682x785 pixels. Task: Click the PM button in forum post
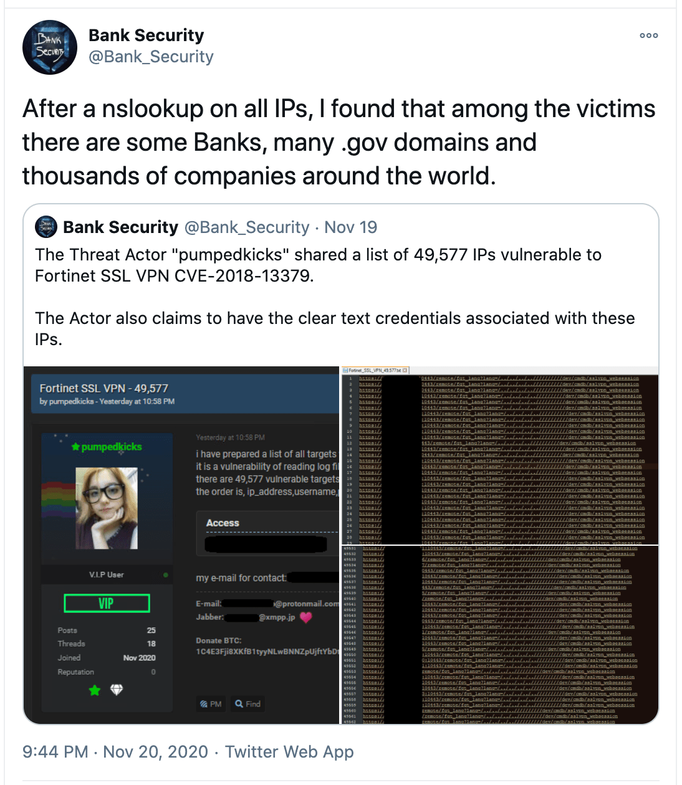pyautogui.click(x=211, y=704)
